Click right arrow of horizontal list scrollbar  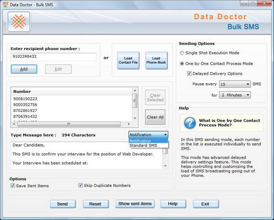tap(129, 124)
